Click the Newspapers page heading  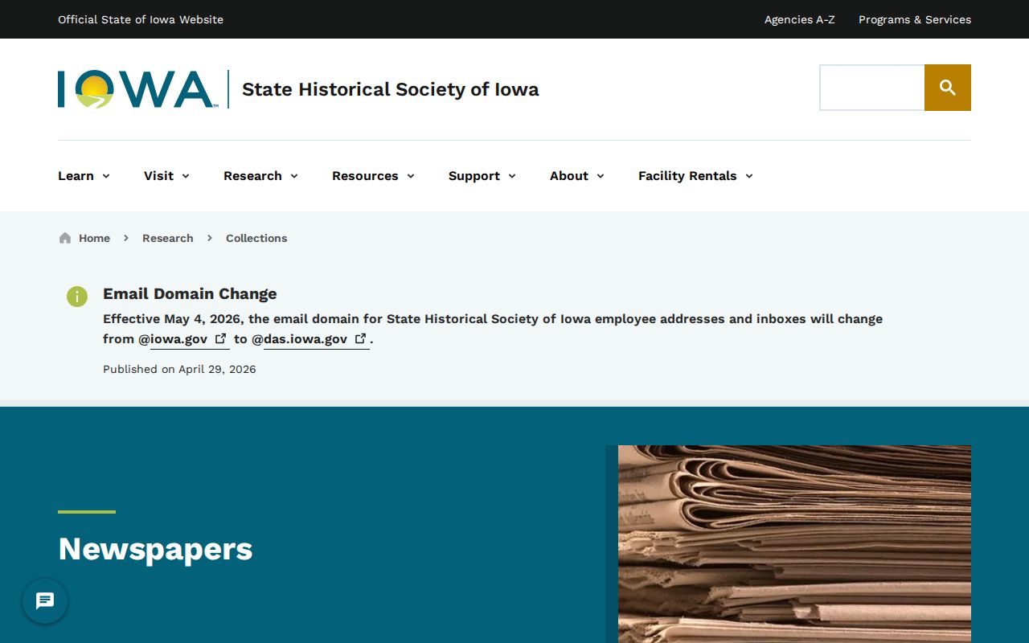click(x=155, y=549)
